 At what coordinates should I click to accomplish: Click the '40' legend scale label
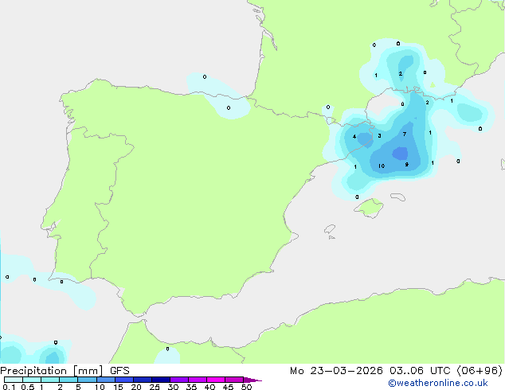[x=209, y=387]
